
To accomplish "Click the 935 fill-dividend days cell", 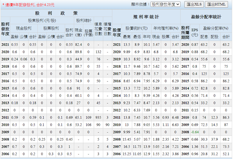I will [x=98, y=117].
